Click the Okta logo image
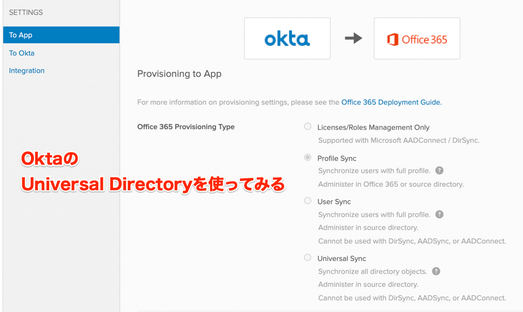 287,38
